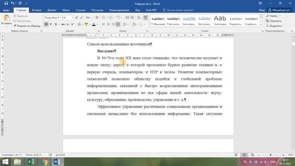Open the Выделить select dropdown

pyautogui.click(x=275, y=26)
